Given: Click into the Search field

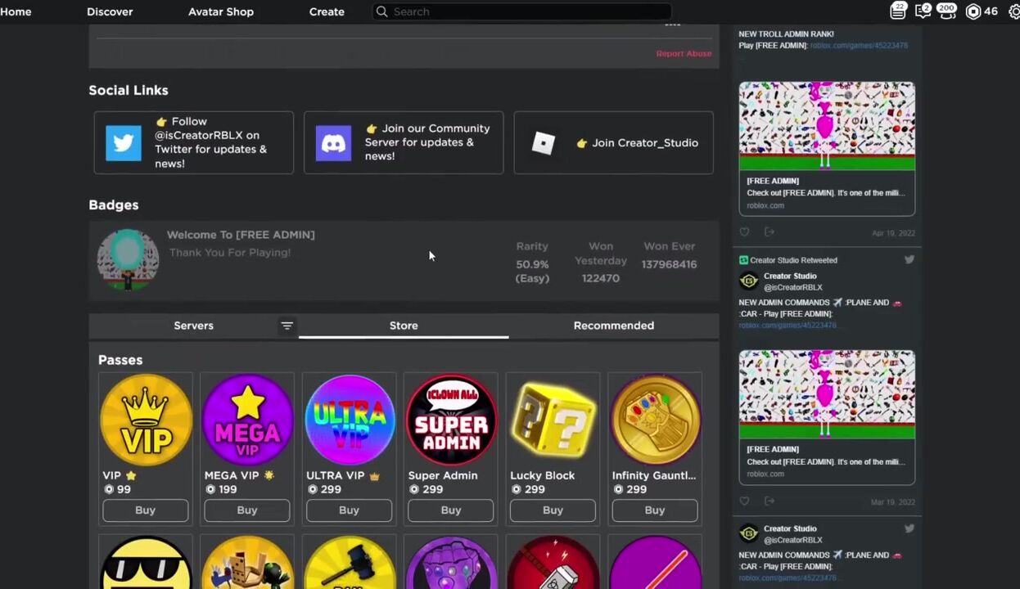Looking at the screenshot, I should pos(521,11).
